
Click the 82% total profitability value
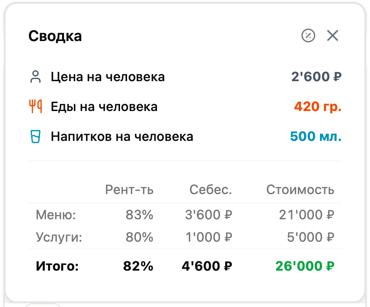[138, 266]
